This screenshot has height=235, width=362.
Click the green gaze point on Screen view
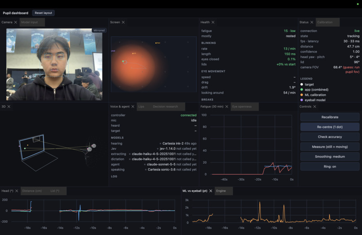[x=123, y=61]
